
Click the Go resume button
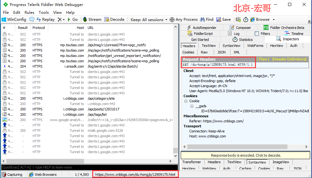tap(73, 19)
